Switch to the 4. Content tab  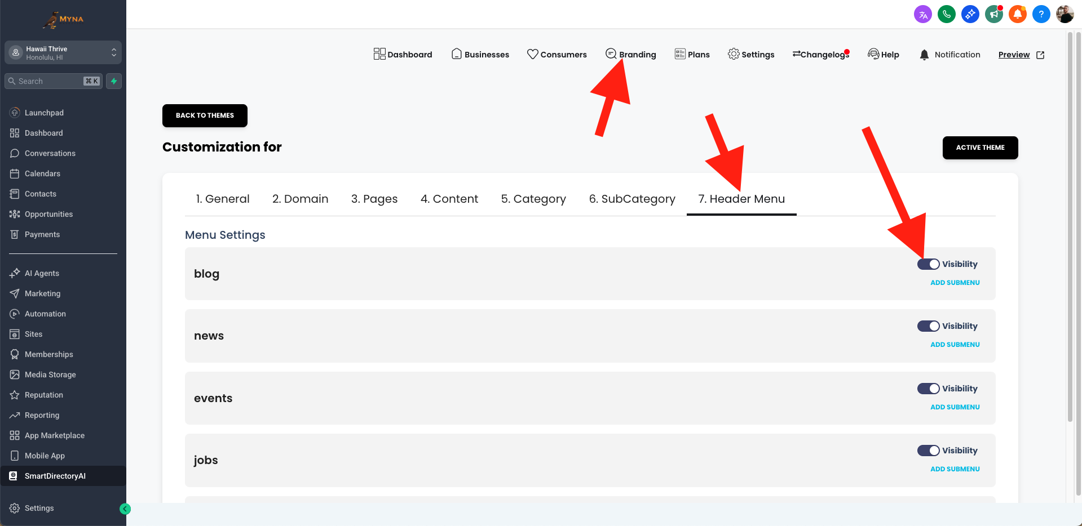(449, 199)
